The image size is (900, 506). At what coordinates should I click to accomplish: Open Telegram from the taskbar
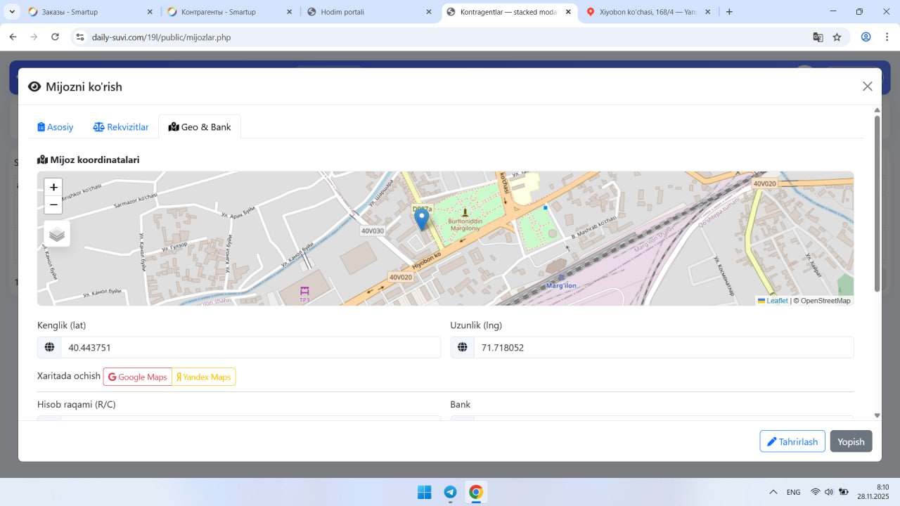tap(450, 492)
